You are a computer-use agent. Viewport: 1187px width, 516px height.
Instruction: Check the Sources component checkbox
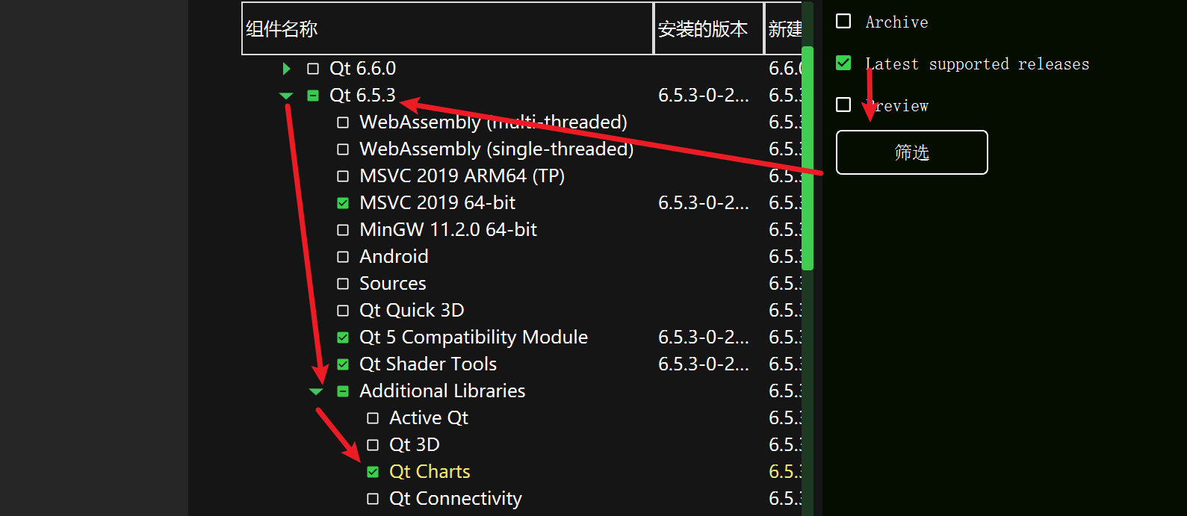(343, 284)
